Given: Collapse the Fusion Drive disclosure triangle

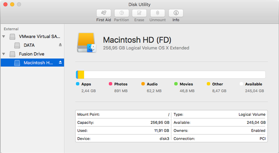Looking at the screenshot, I should click(3, 54).
